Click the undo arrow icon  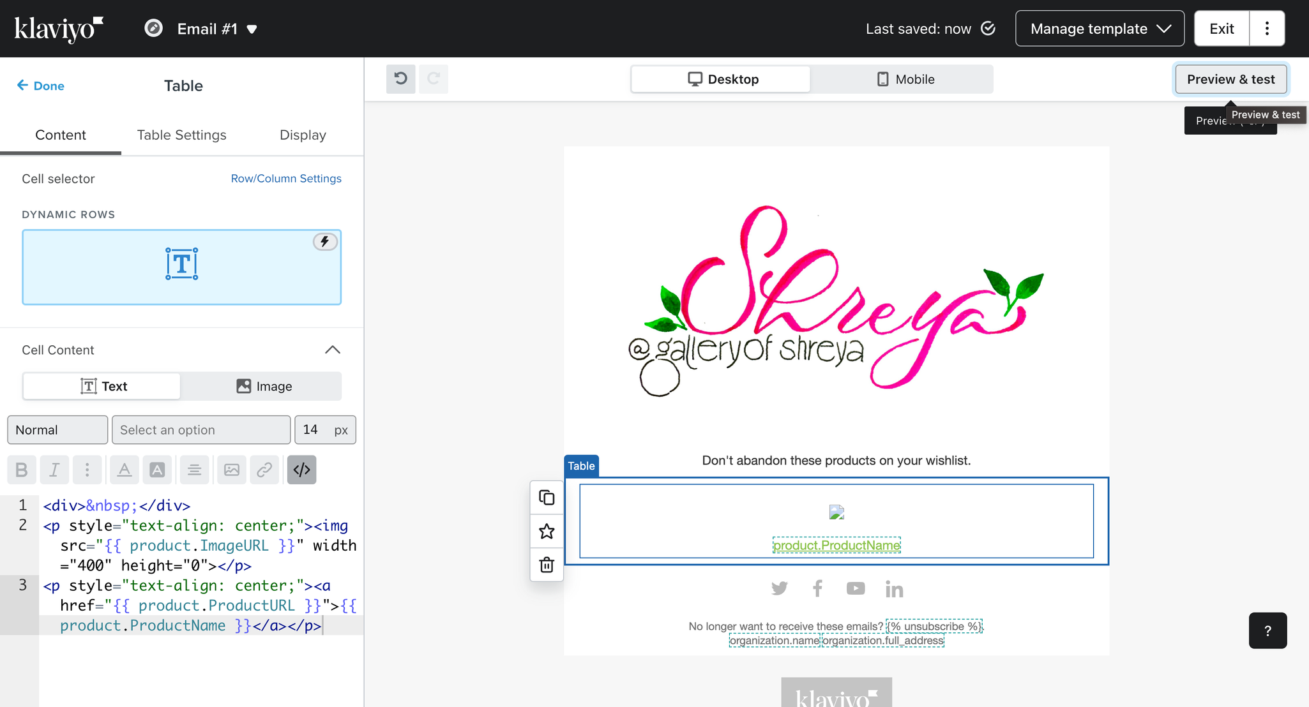[x=400, y=78]
